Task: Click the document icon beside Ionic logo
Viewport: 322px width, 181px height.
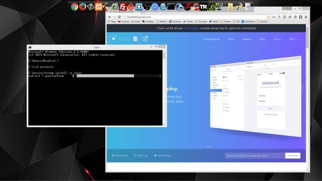Action: pyautogui.click(x=135, y=39)
